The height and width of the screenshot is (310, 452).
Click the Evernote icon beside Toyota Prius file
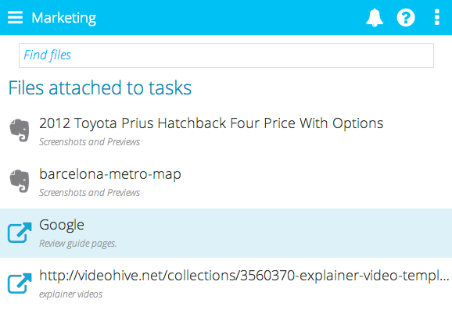(20, 130)
